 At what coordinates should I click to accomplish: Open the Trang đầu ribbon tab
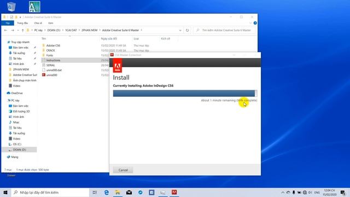pos(22,23)
